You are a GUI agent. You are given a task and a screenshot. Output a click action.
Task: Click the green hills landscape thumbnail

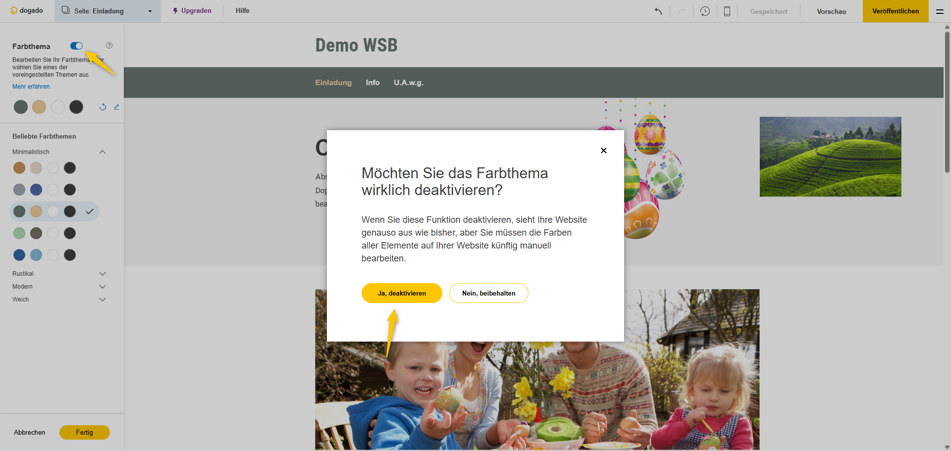pyautogui.click(x=830, y=156)
